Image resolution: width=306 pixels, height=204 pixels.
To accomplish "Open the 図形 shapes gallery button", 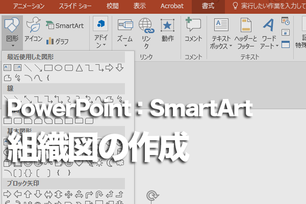I will [x=12, y=32].
